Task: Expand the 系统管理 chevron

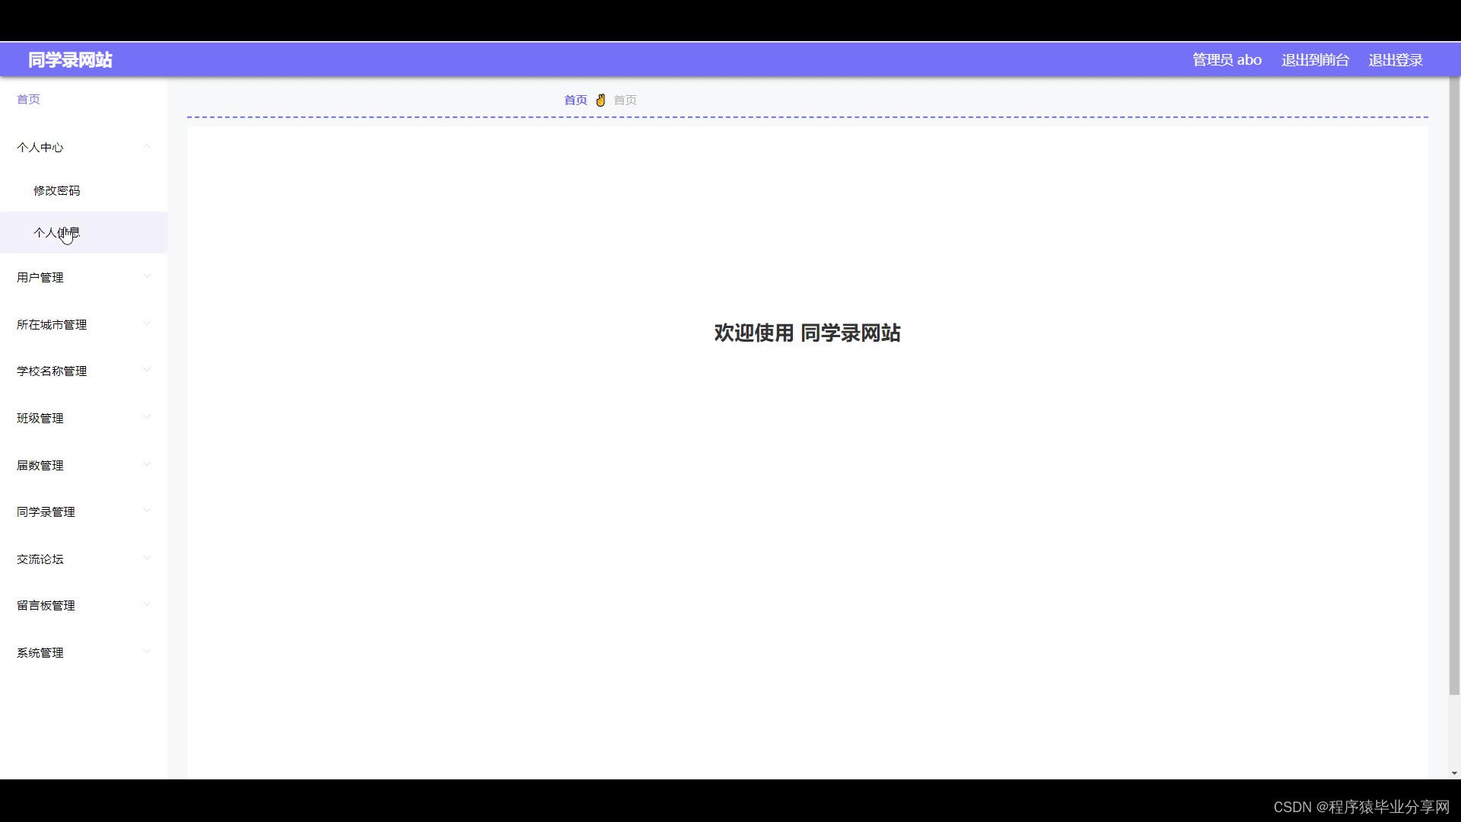Action: coord(147,652)
